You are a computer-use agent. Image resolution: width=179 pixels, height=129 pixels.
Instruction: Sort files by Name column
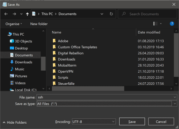[x=57, y=32]
